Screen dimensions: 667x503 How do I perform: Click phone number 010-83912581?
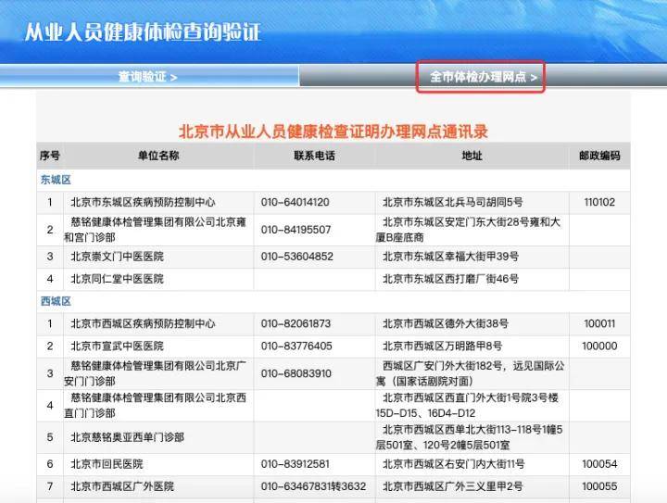click(296, 464)
